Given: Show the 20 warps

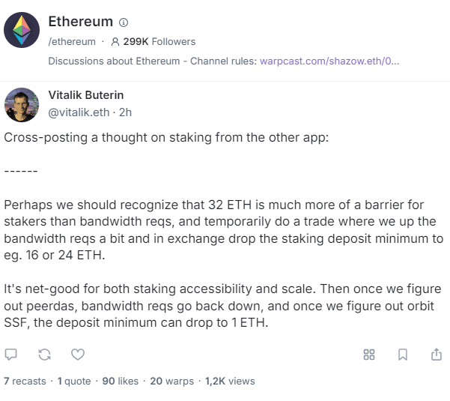Looking at the screenshot, I should tap(171, 381).
